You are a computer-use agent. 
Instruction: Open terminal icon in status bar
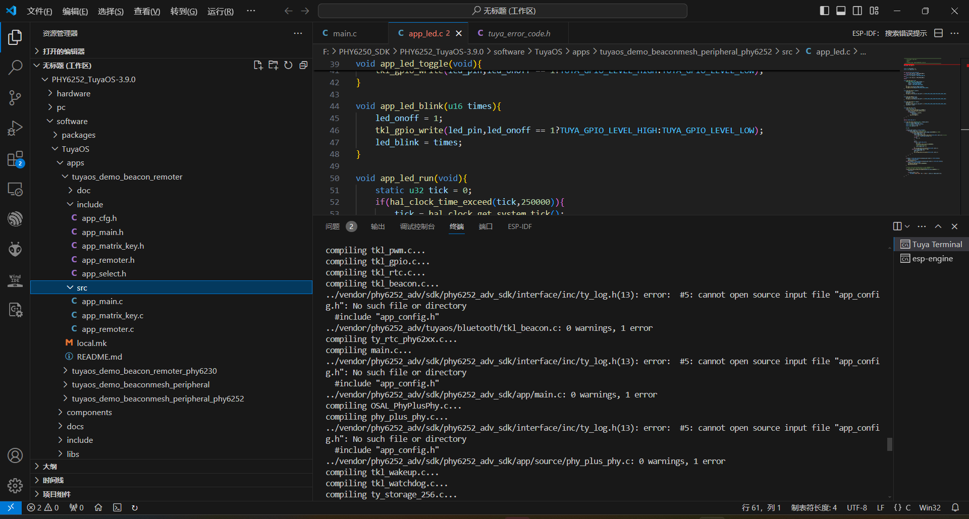point(117,507)
